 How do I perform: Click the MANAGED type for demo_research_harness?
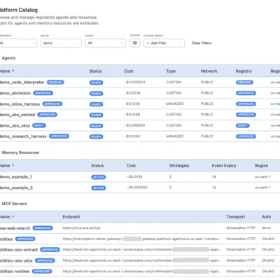coord(175,136)
